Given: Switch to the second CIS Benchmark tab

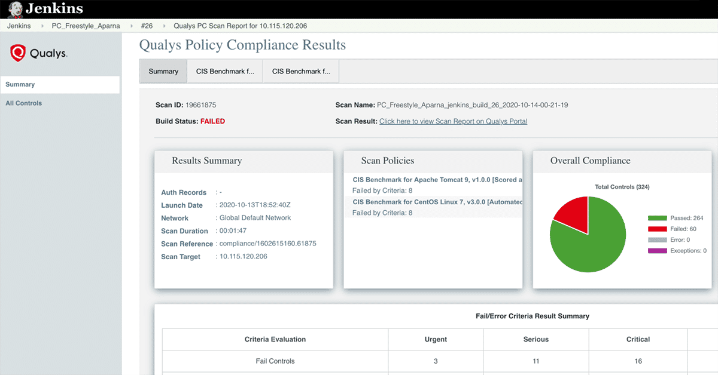Looking at the screenshot, I should (x=301, y=70).
